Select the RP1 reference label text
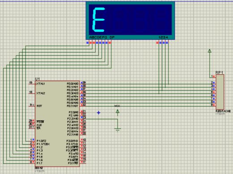233x174 pixels. (x=219, y=72)
